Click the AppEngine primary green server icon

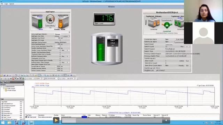[37, 23]
